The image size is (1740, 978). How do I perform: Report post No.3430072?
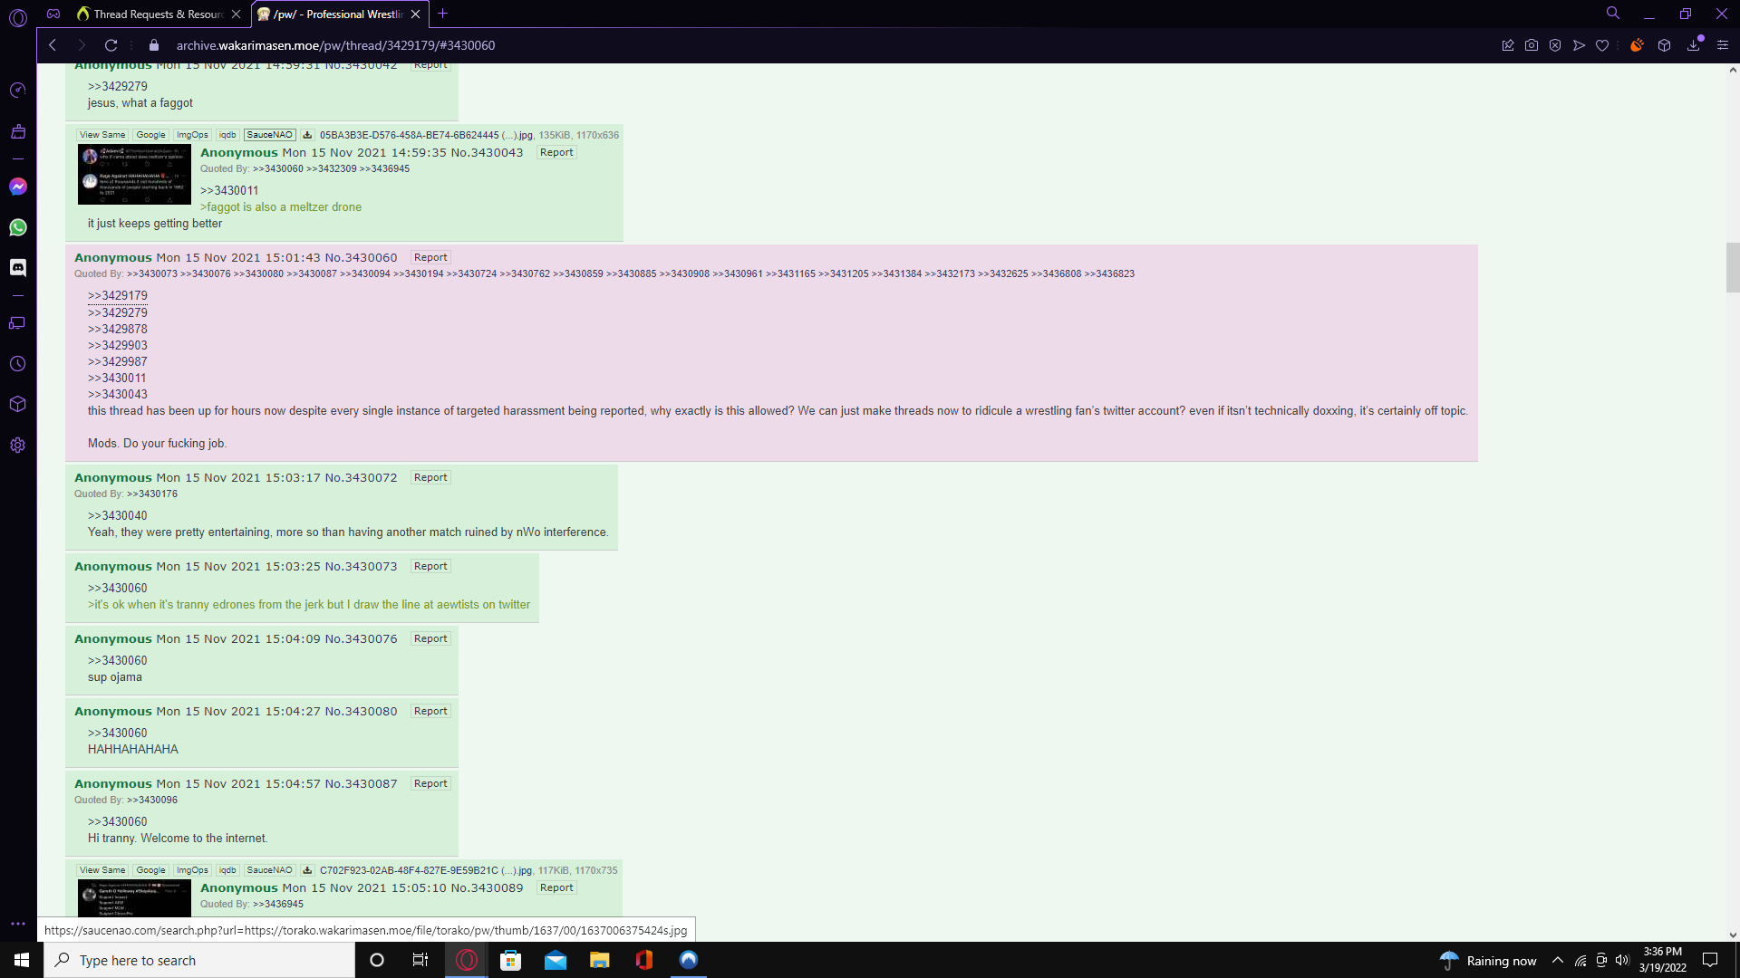pyautogui.click(x=430, y=477)
